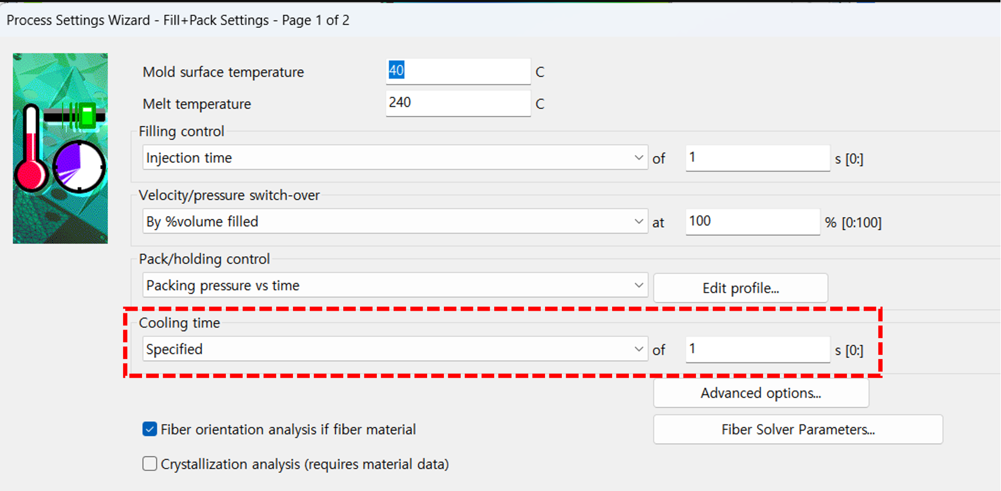1001x491 pixels.
Task: Open the Filling control Injection time dropdown
Action: click(395, 158)
